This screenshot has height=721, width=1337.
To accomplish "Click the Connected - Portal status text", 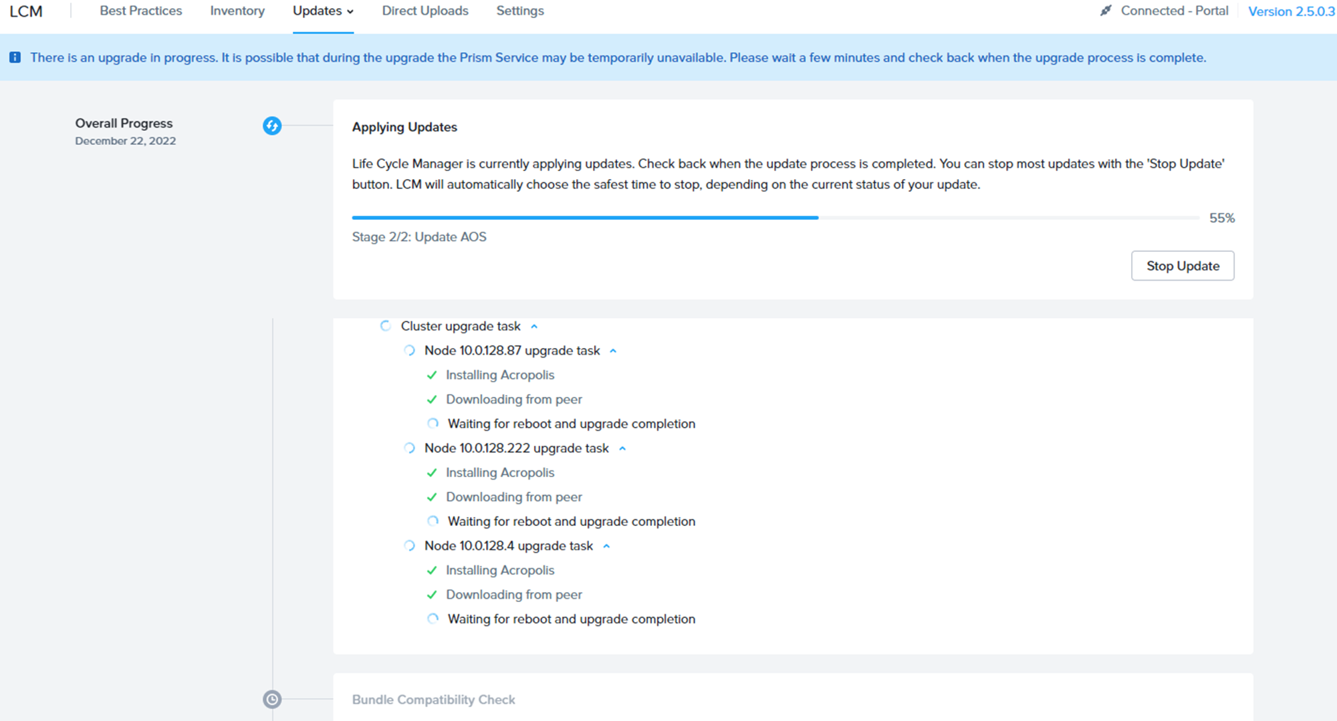I will tap(1175, 11).
